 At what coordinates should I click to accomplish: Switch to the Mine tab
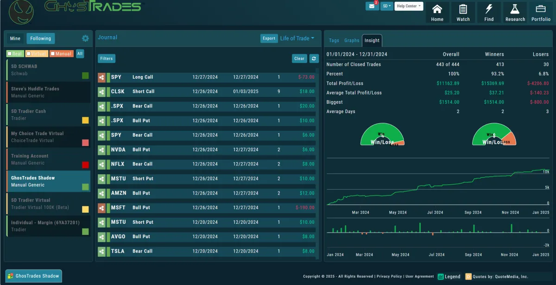[x=15, y=38]
